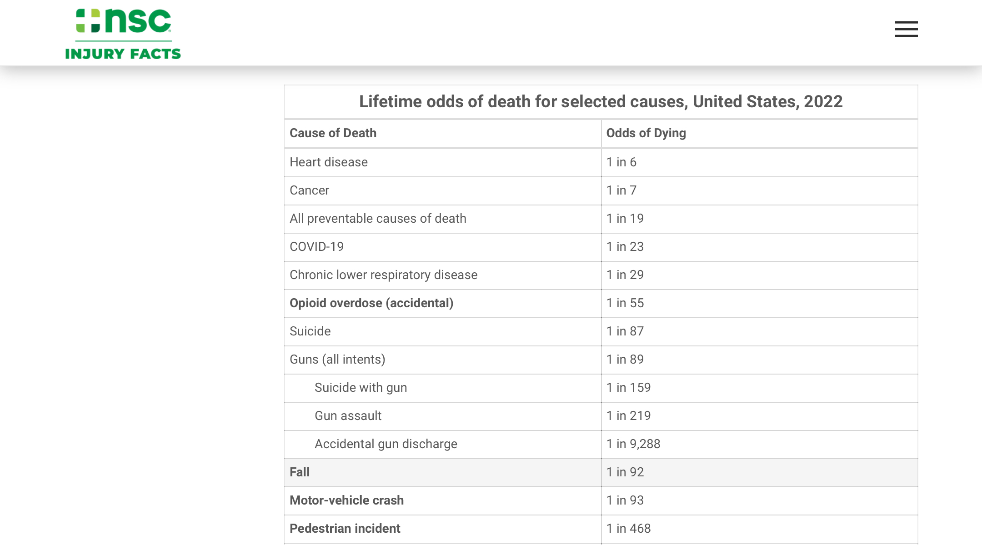
Task: Click the 1 in 9,288 odds value
Action: tap(633, 444)
